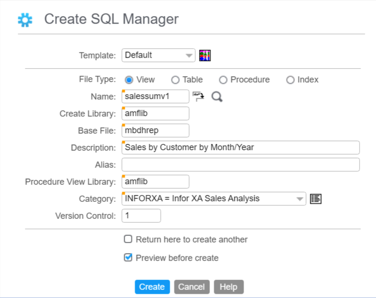Click the category list icon next to Category dropdown

point(315,198)
